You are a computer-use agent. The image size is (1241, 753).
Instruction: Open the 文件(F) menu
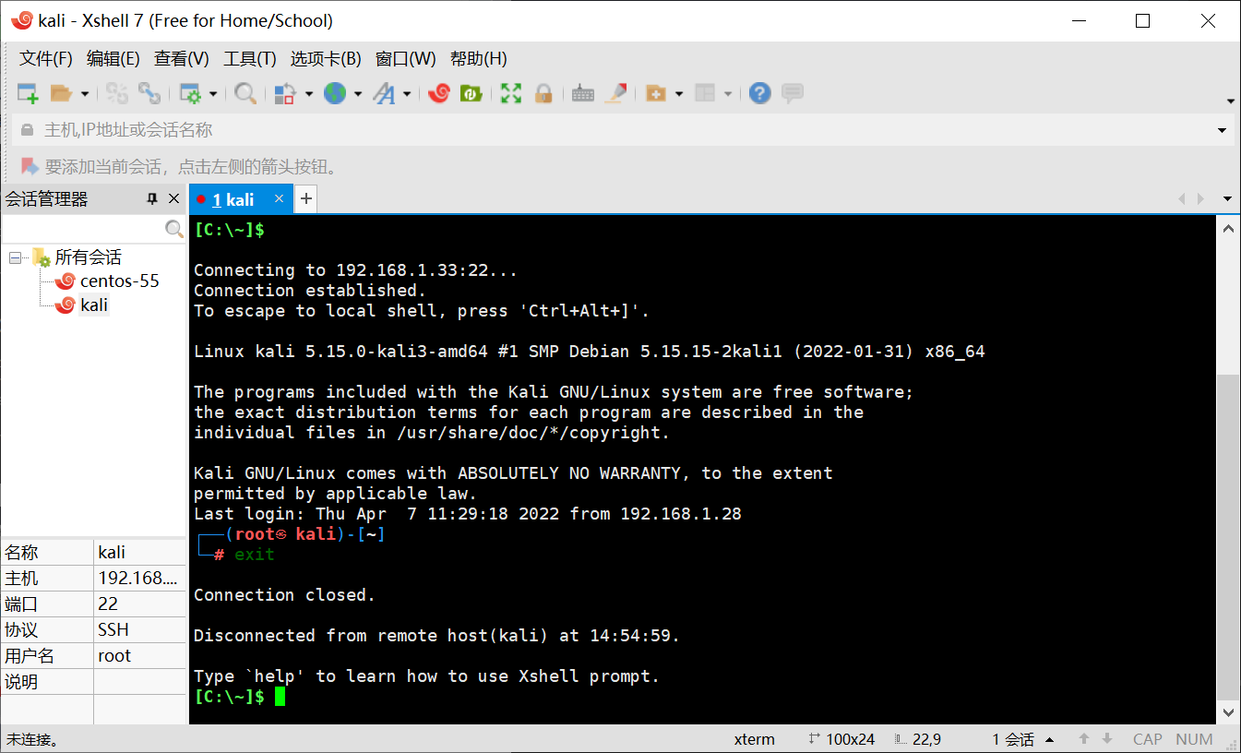[46, 59]
